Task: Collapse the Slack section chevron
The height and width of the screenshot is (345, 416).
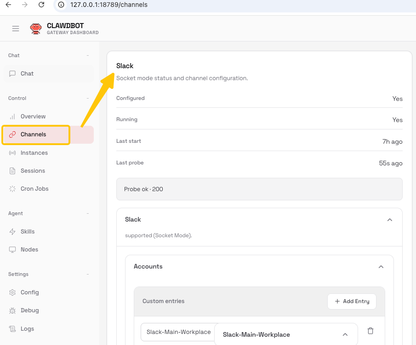Action: tap(390, 220)
